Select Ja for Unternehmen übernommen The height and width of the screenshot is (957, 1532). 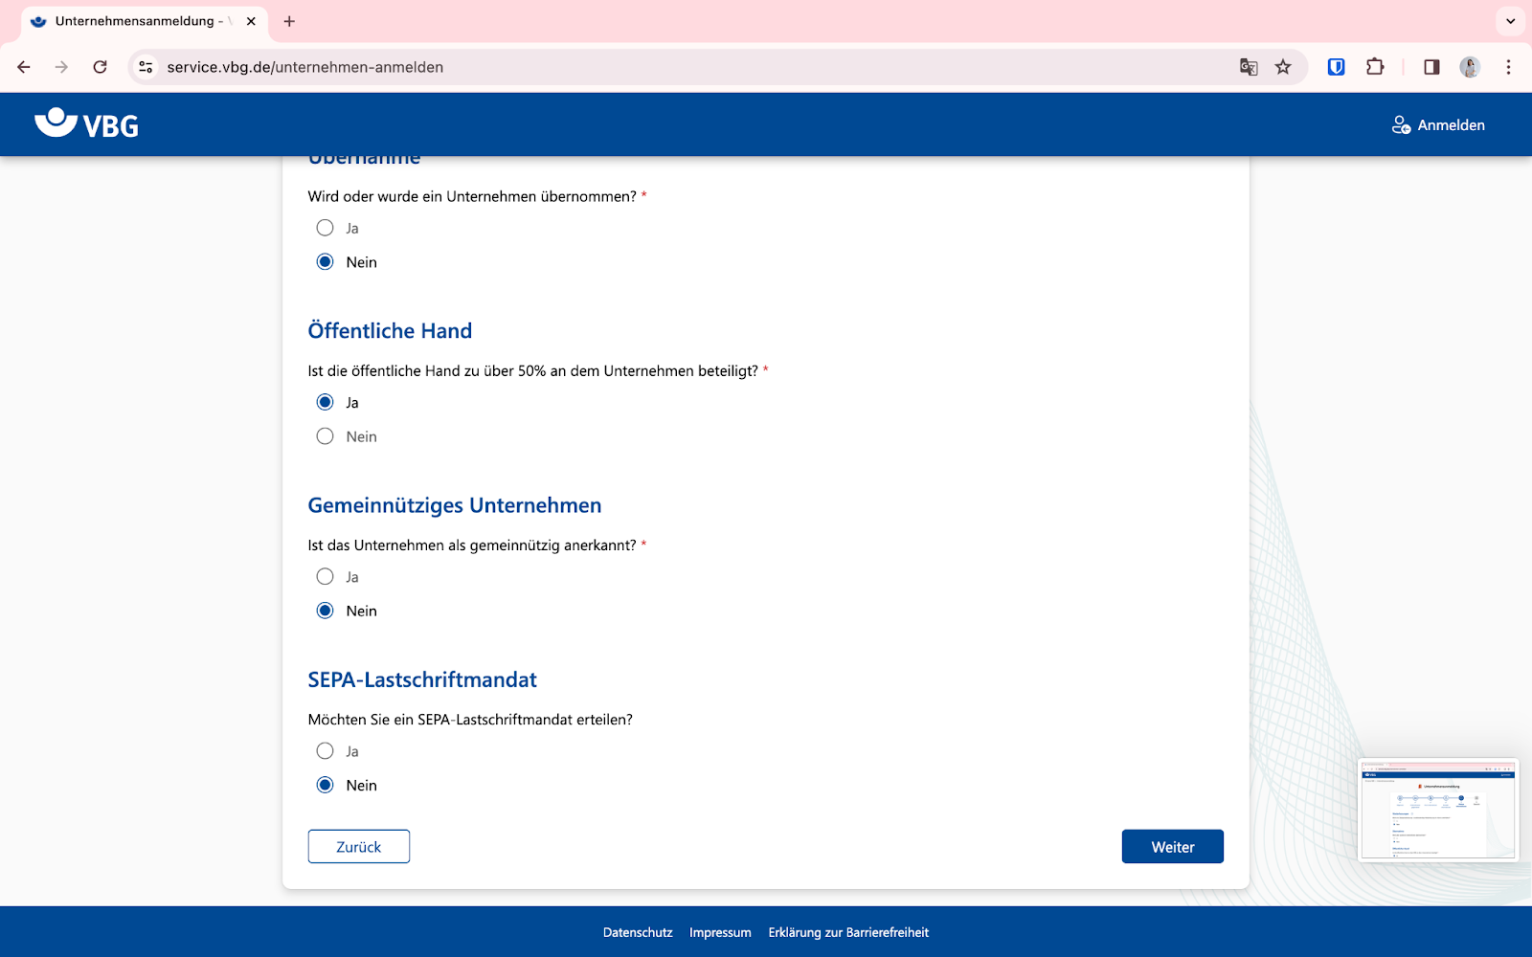[326, 228]
